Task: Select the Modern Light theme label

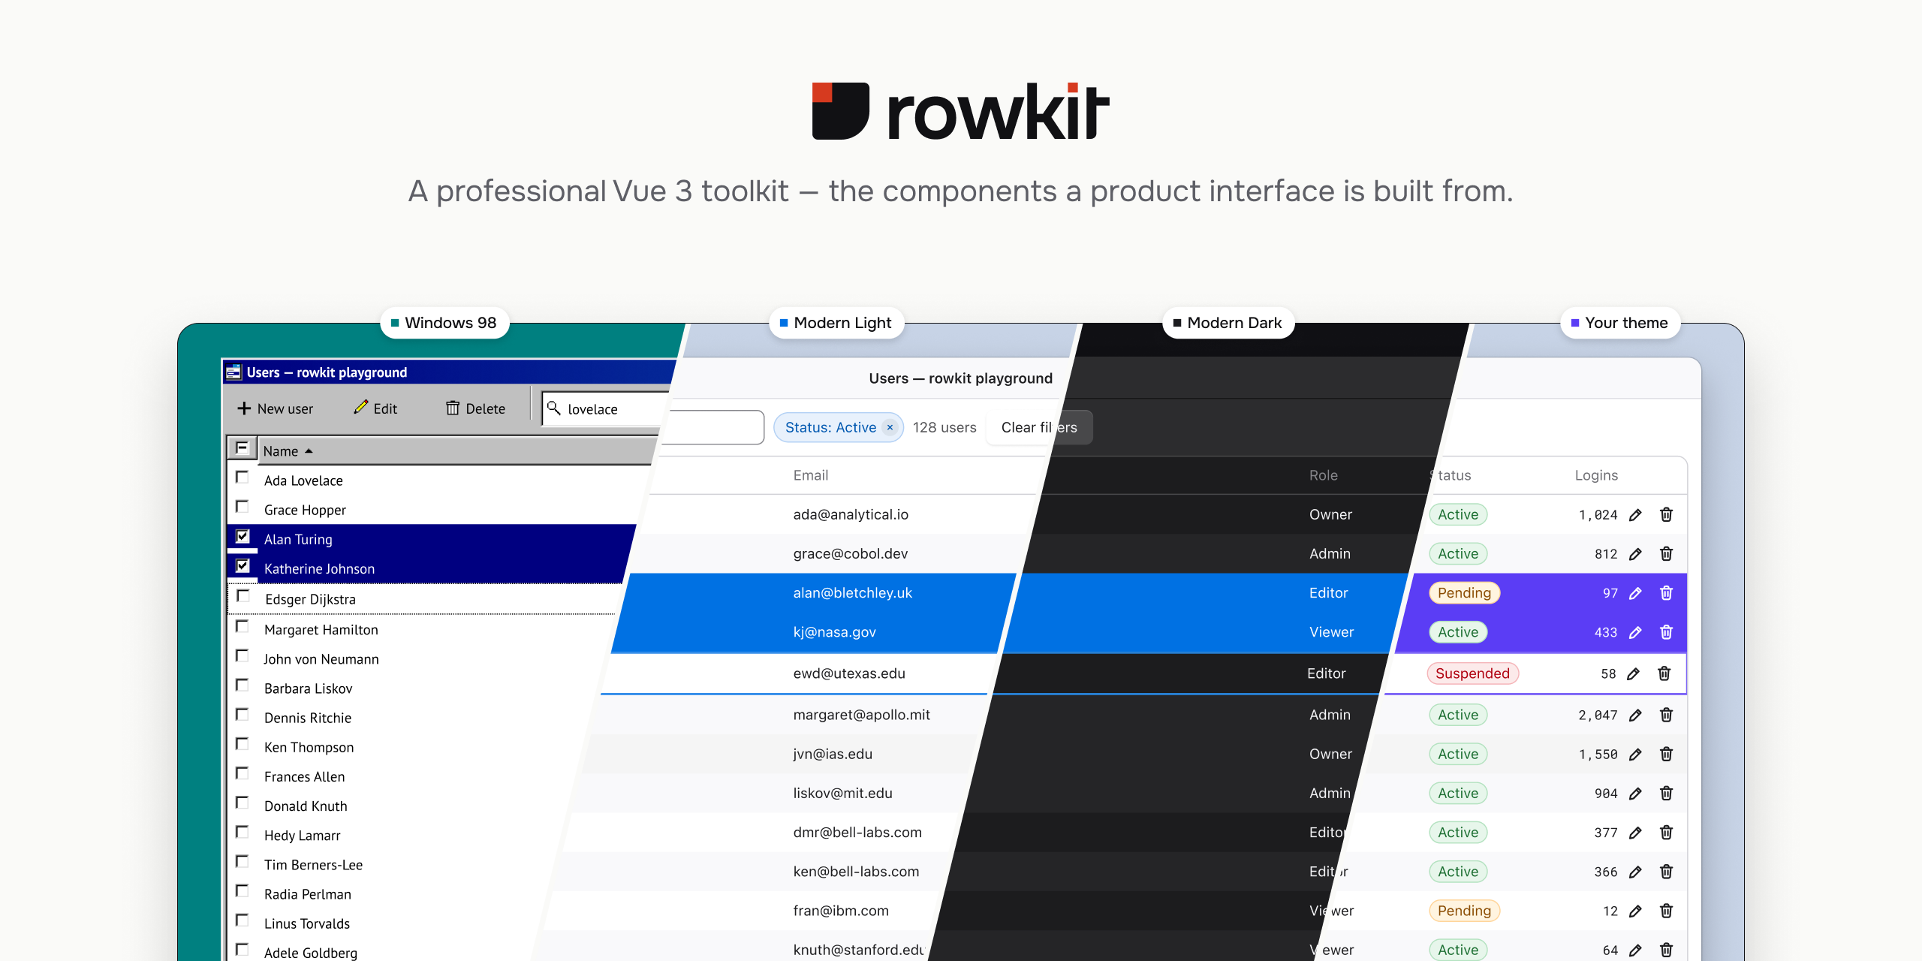Action: click(x=836, y=323)
